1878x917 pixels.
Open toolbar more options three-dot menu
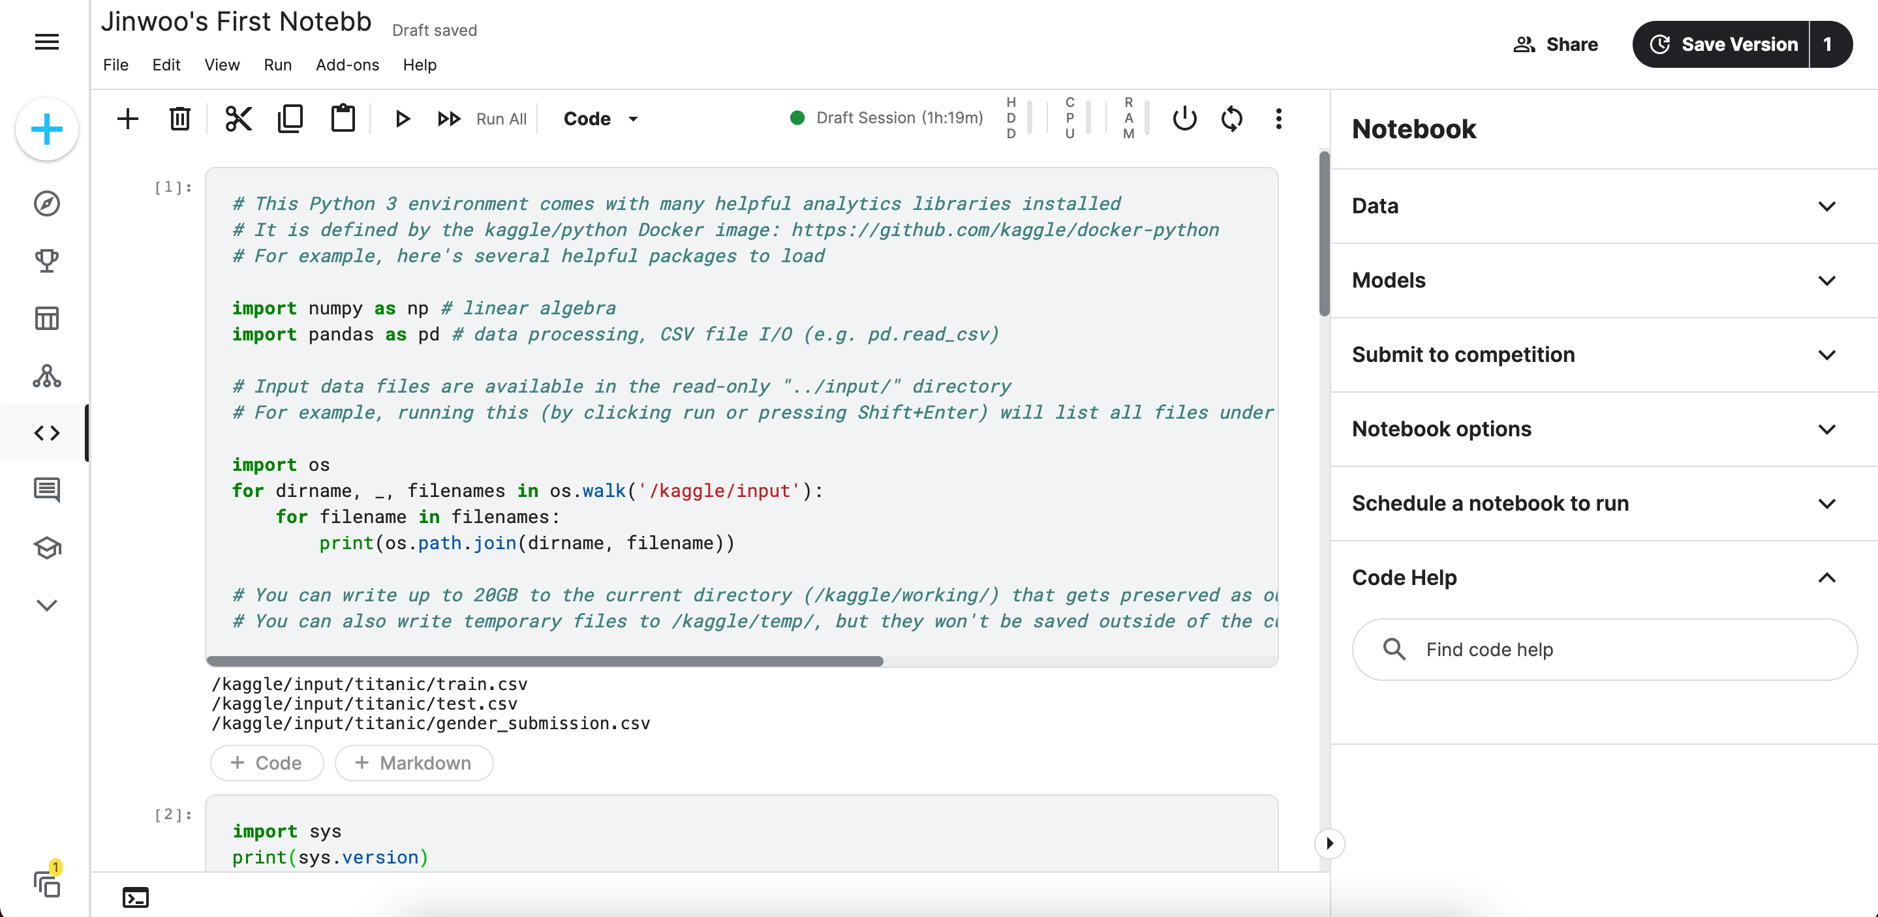click(1279, 119)
